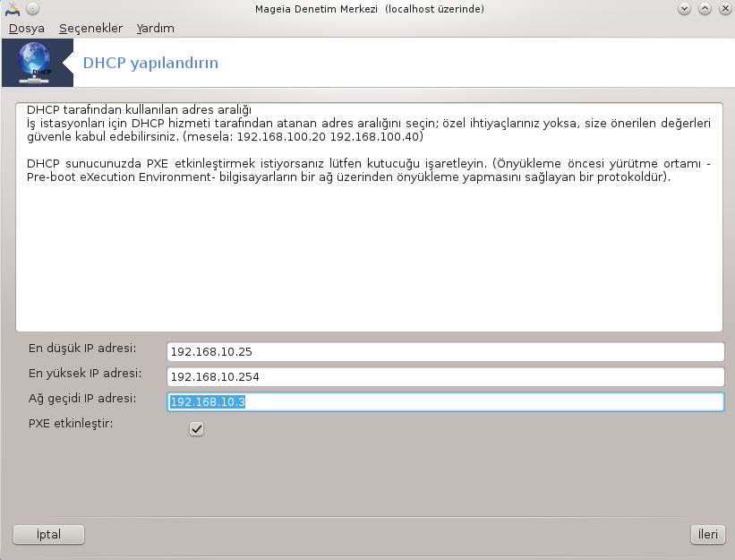
Task: Click the 'En yüksek IP adresi:' label
Action: [x=85, y=374]
